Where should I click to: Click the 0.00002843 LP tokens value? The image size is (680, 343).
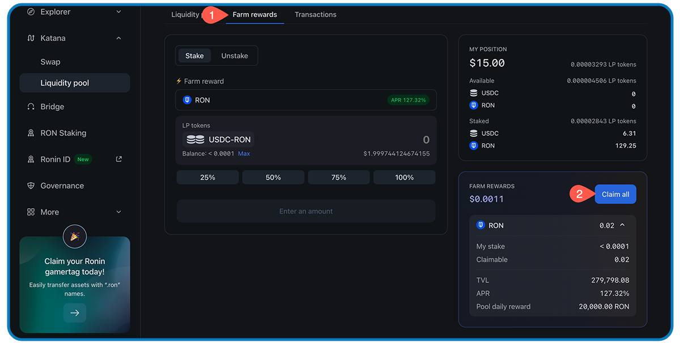pos(603,121)
